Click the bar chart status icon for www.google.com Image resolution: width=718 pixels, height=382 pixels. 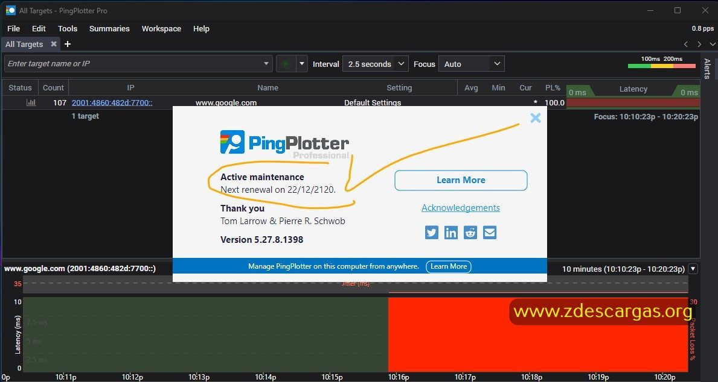pos(31,102)
